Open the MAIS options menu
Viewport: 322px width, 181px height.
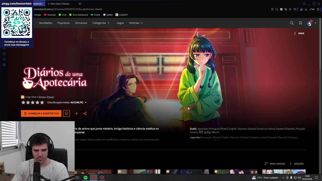click(x=299, y=33)
